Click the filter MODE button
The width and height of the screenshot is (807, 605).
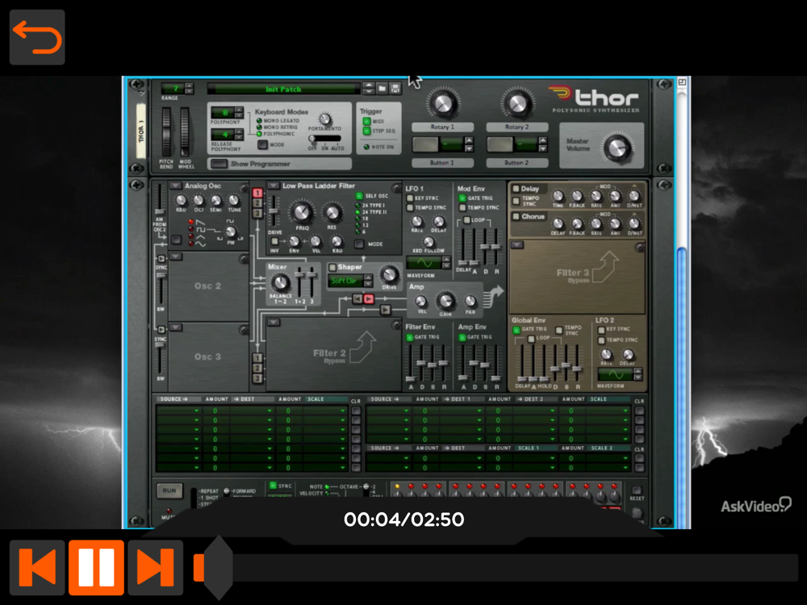pos(359,244)
